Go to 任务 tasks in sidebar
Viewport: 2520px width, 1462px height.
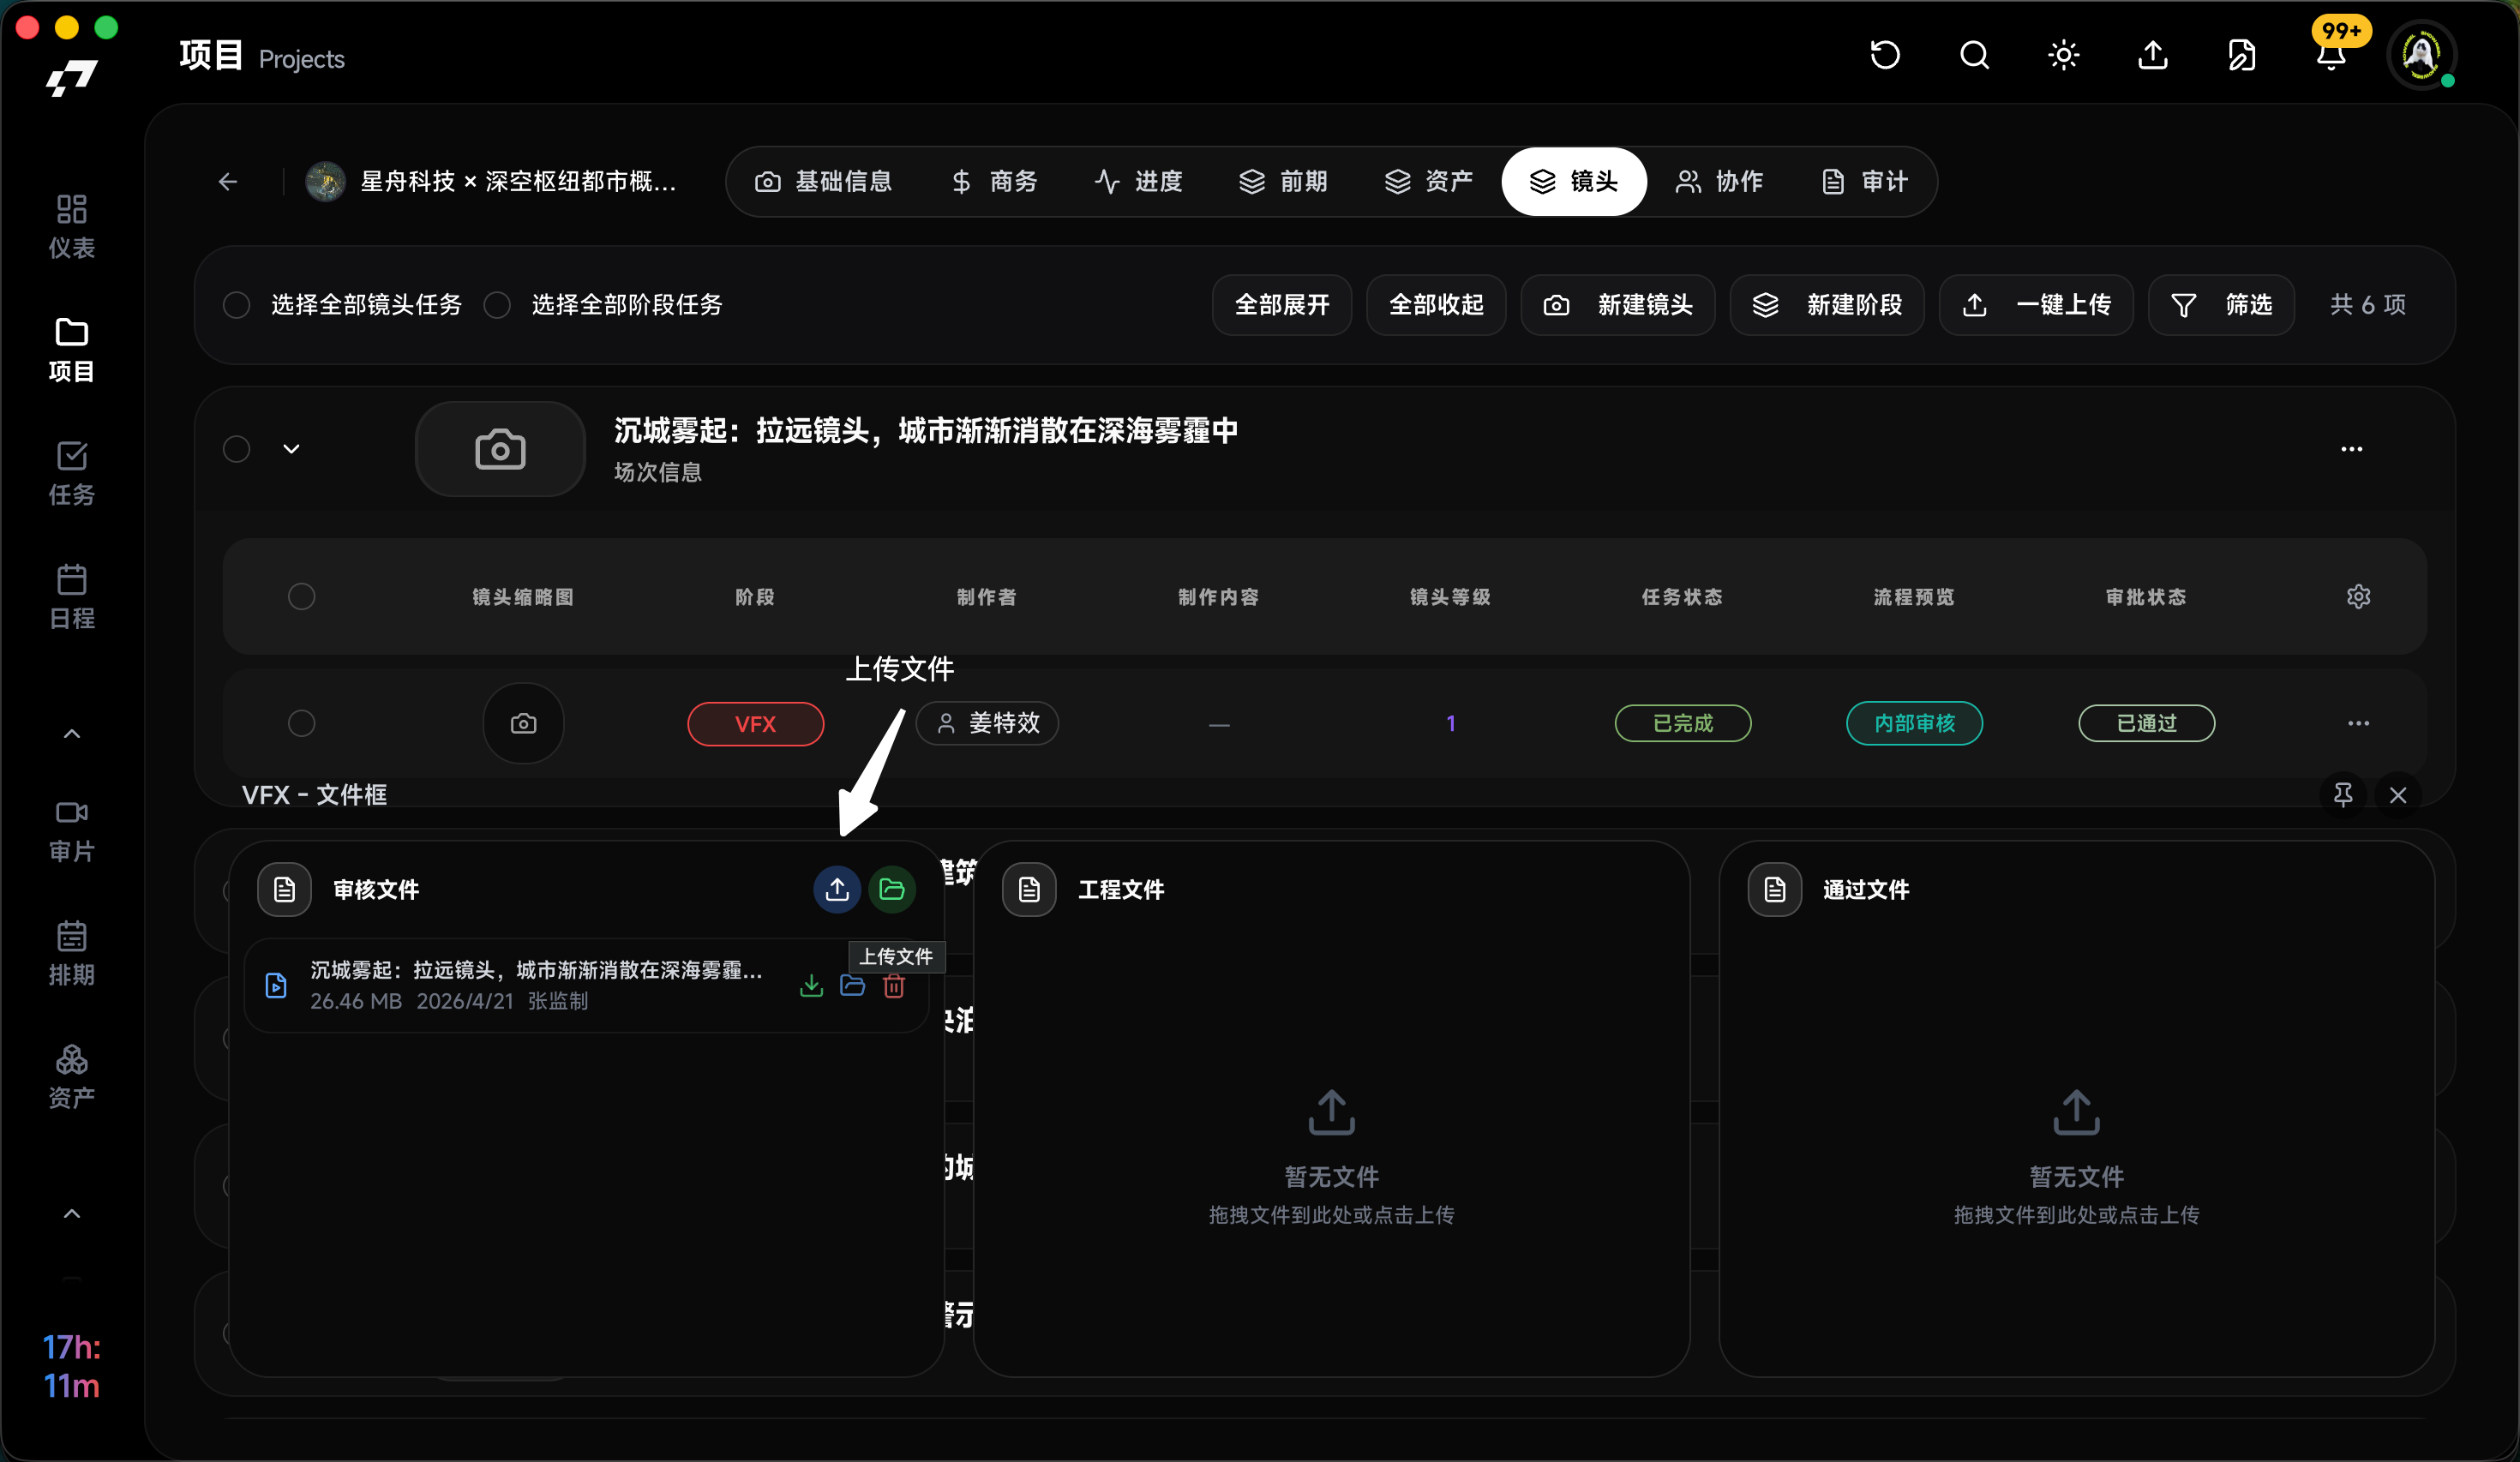pos(71,474)
